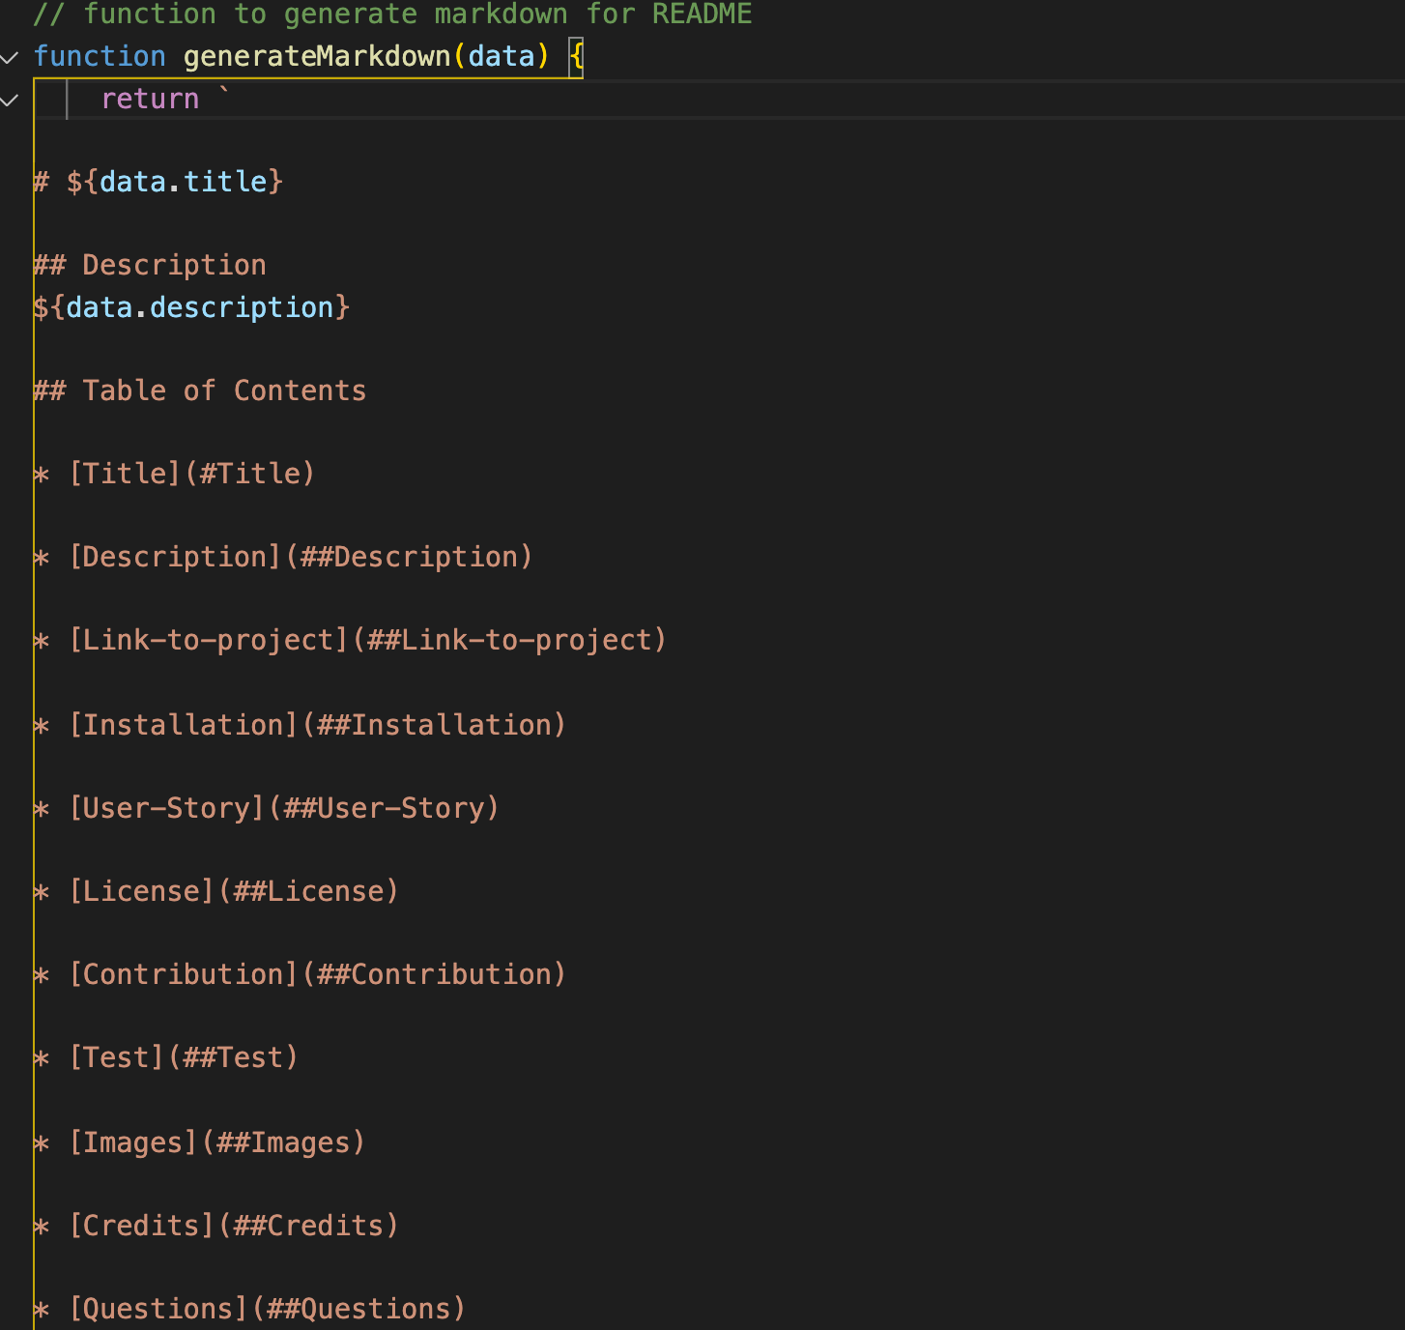Collapse the return statement fold arrow
Image resolution: width=1405 pixels, height=1330 pixels.
point(10,100)
